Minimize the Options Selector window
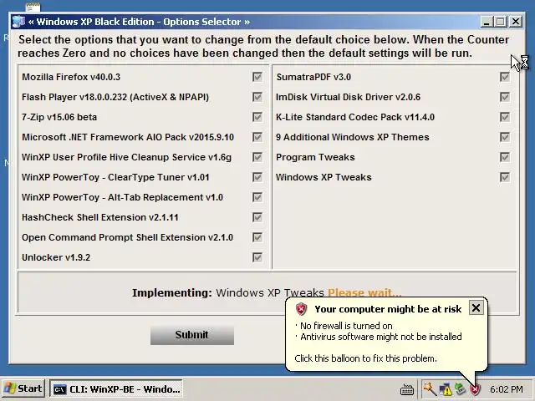 [x=487, y=22]
